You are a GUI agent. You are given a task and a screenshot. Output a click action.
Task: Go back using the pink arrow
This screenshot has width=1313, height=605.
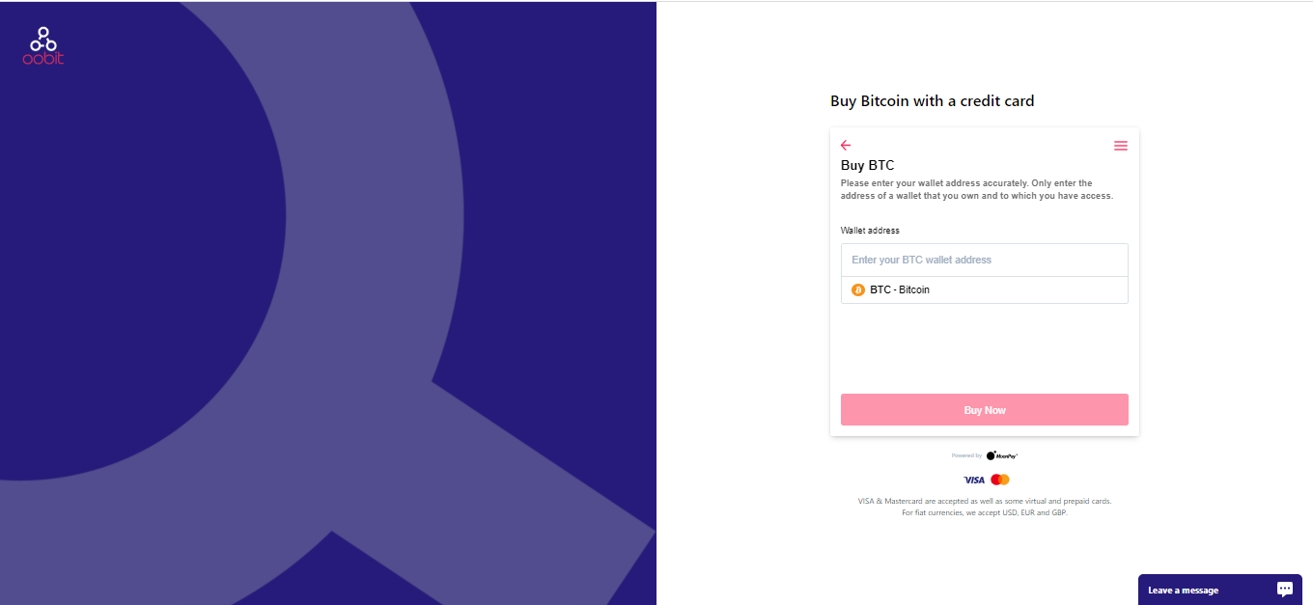pos(846,146)
